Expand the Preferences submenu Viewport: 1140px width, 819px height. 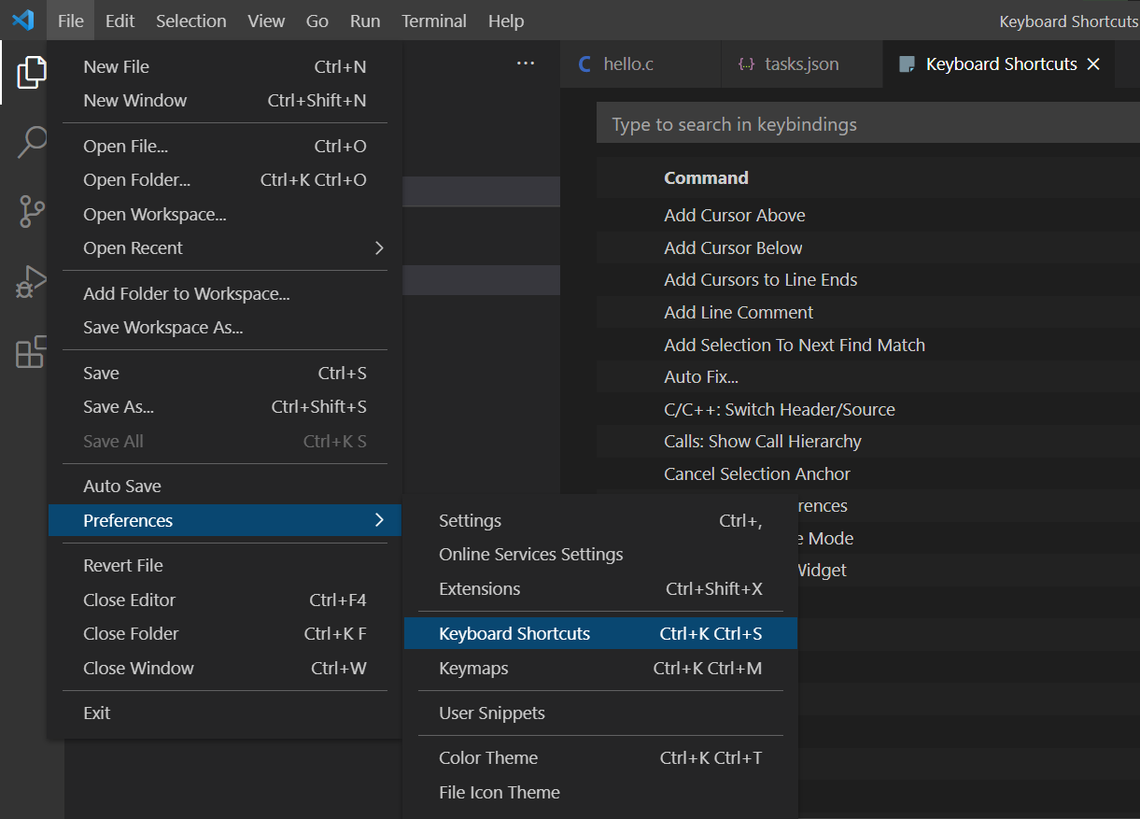point(224,520)
